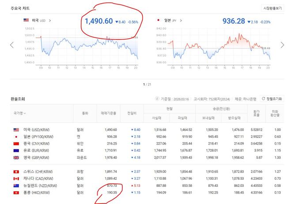Screen dimensions: 287x204
Task: Open 미국 USD chart detail chevron
Action: coord(50,20)
